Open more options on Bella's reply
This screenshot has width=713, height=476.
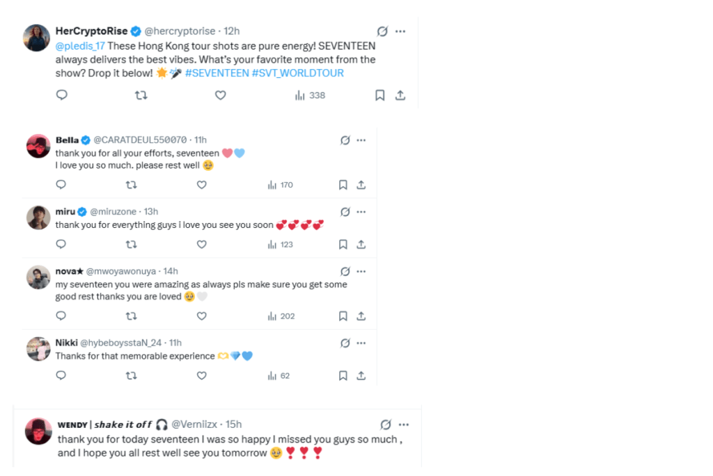[361, 139]
